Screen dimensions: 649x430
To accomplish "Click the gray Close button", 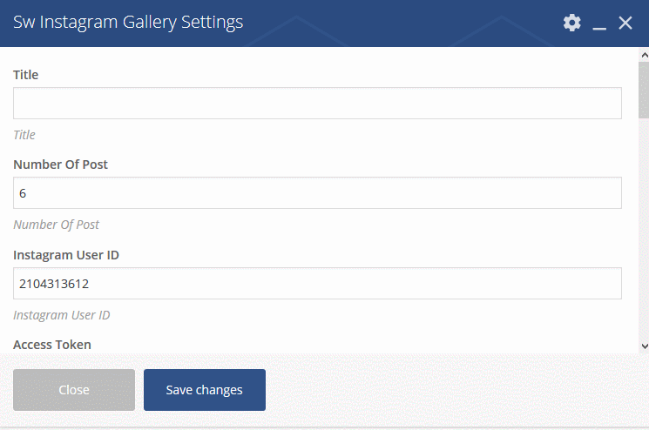I will (74, 390).
